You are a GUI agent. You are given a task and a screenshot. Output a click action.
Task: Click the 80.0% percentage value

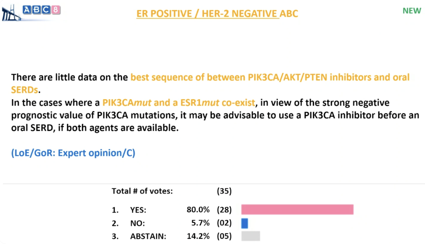point(198,210)
